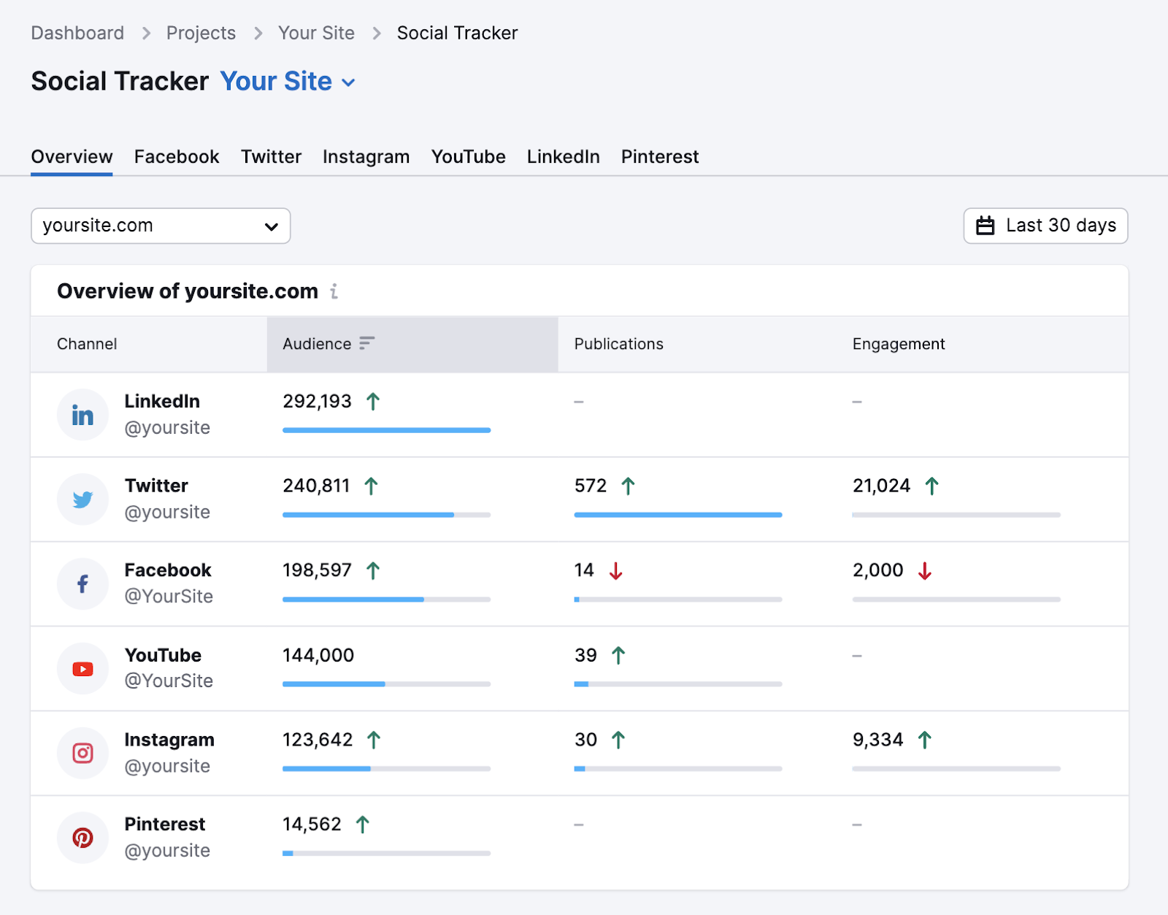Click the Twitter bird icon
This screenshot has height=915, width=1168.
coord(82,499)
